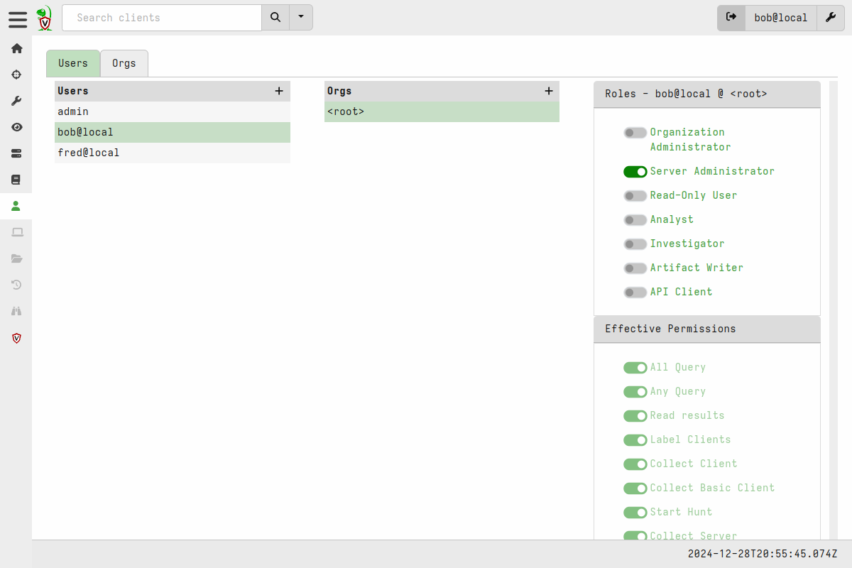Open the Hunt Manager
The image size is (852, 568).
[x=16, y=74]
